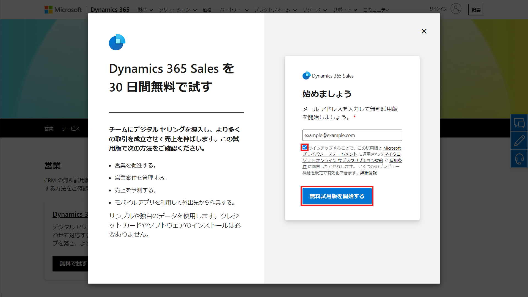528x297 pixels.
Task: Expand the ソリューション dropdown menu
Action: click(178, 10)
